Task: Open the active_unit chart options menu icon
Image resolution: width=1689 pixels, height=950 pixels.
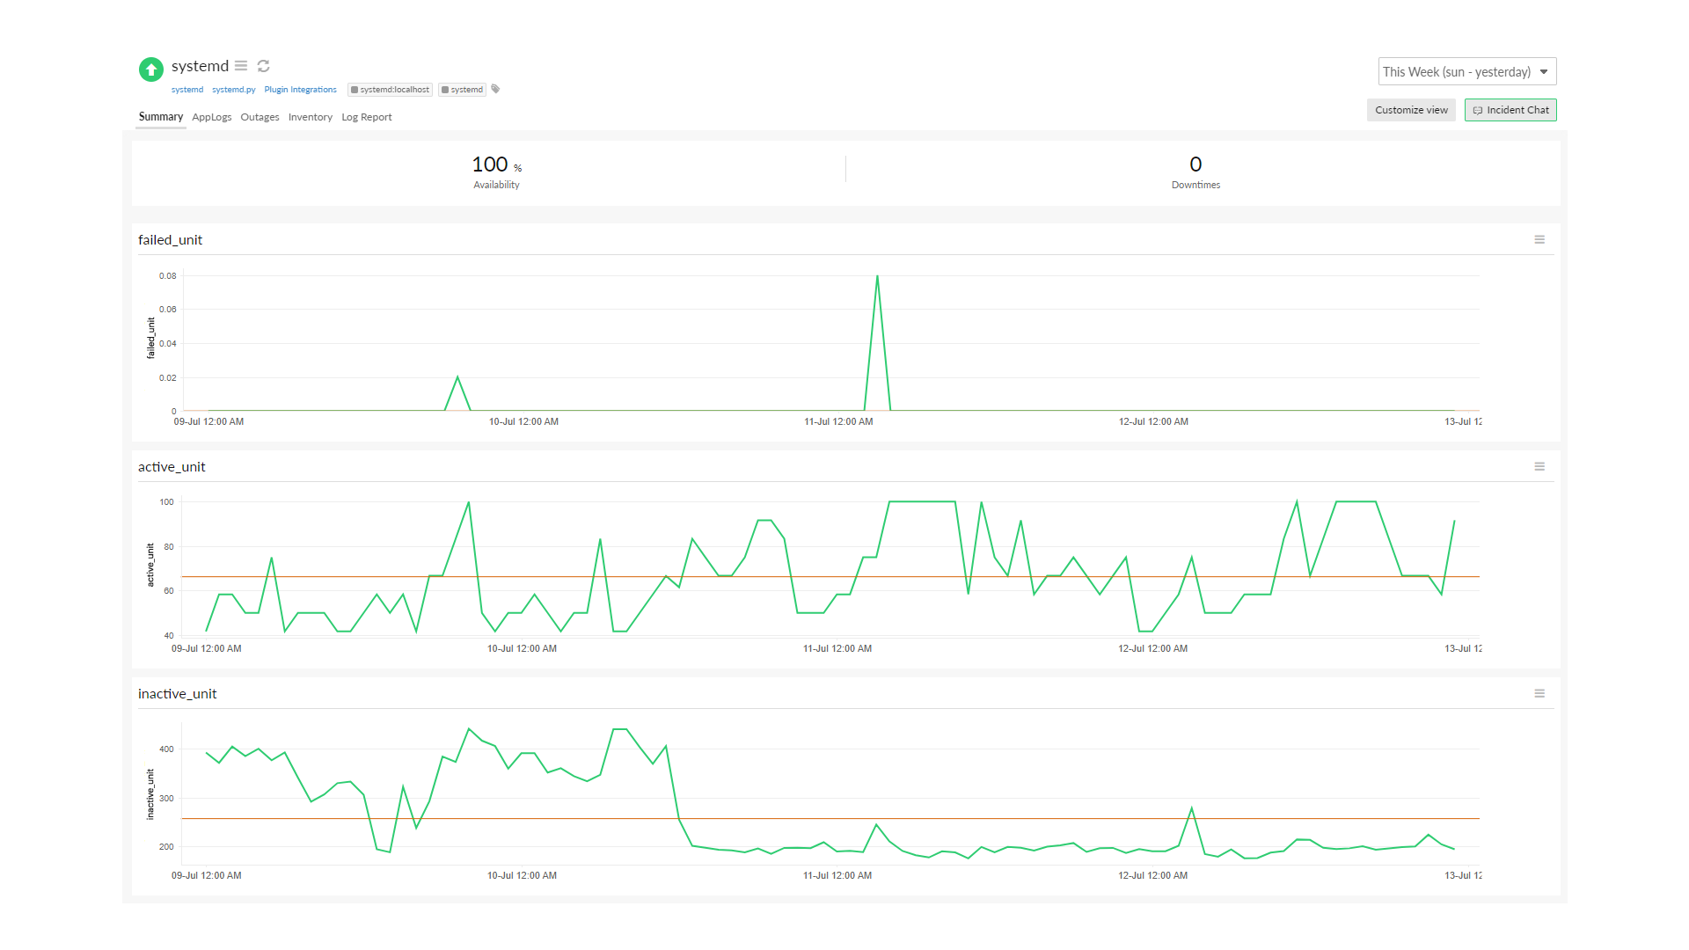Action: click(x=1539, y=467)
